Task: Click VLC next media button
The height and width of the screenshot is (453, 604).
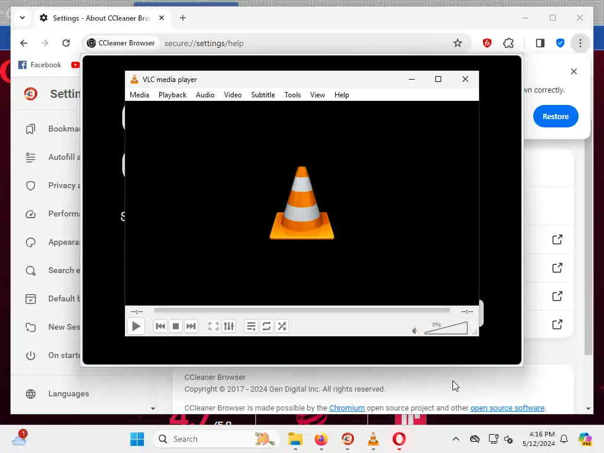Action: click(x=191, y=326)
